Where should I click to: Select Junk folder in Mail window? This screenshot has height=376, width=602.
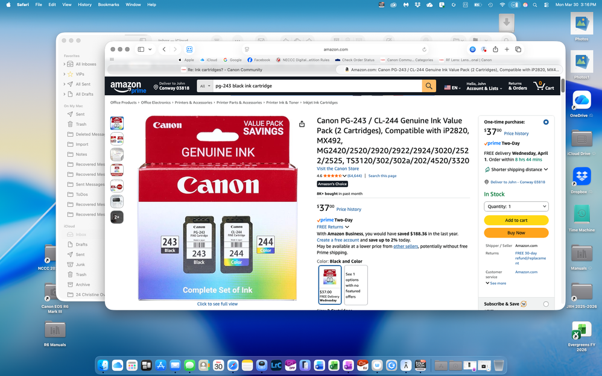80,265
